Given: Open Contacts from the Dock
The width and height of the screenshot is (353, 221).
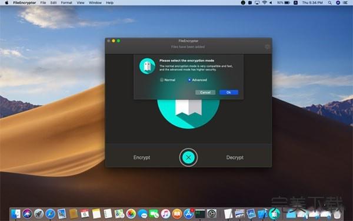Looking at the screenshot, I should point(74,213).
